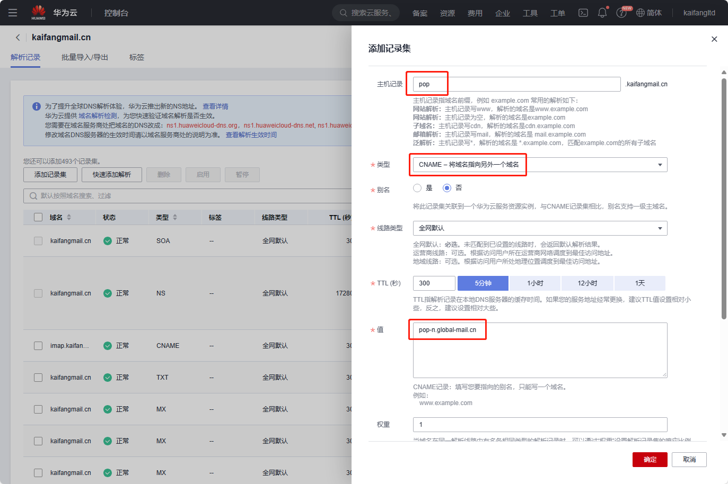This screenshot has width=728, height=484.
Task: Click the green status icon in CNAME row
Action: [x=108, y=346]
